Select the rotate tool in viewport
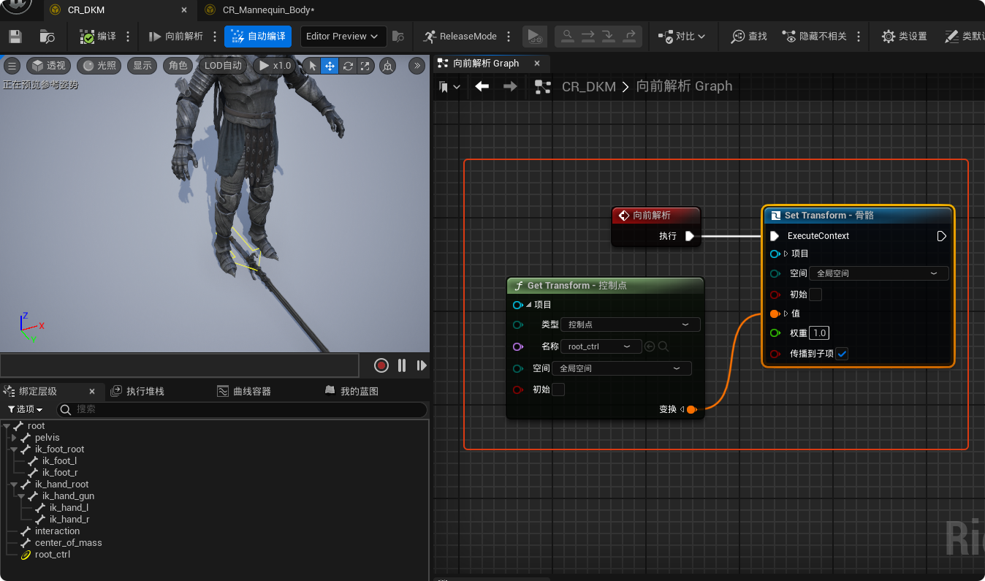Viewport: 985px width, 581px height. coord(348,66)
